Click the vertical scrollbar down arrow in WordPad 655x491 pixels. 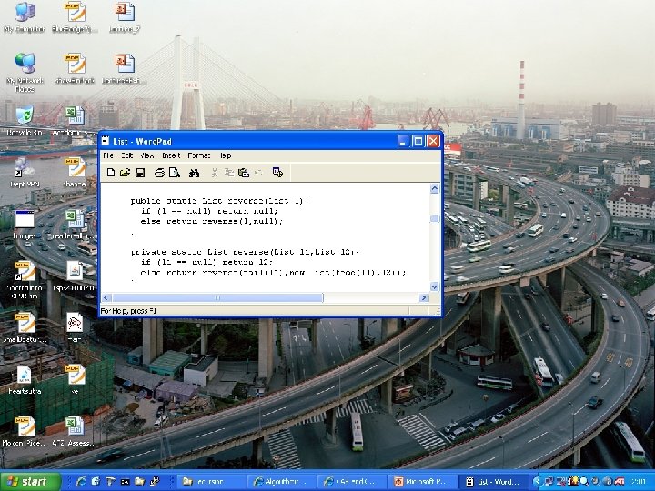pos(435,286)
